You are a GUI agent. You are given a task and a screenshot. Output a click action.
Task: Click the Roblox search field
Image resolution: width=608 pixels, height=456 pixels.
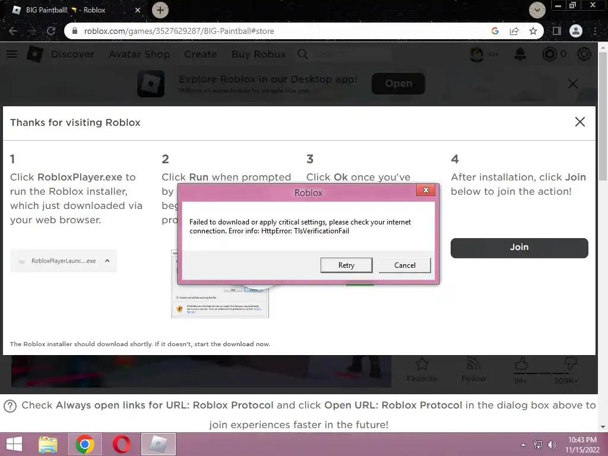(x=343, y=54)
